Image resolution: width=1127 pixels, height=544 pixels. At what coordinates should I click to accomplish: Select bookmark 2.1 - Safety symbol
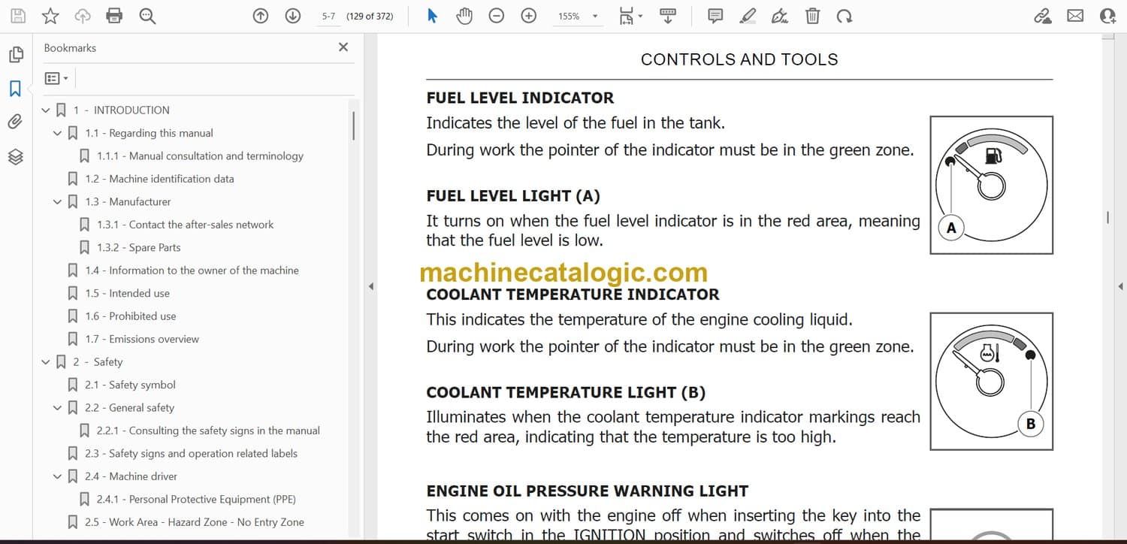(130, 385)
